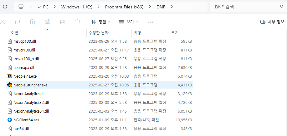Screen dimensions: 287x136
Task: Click the Cut scissors icon
Action: coord(2,22)
